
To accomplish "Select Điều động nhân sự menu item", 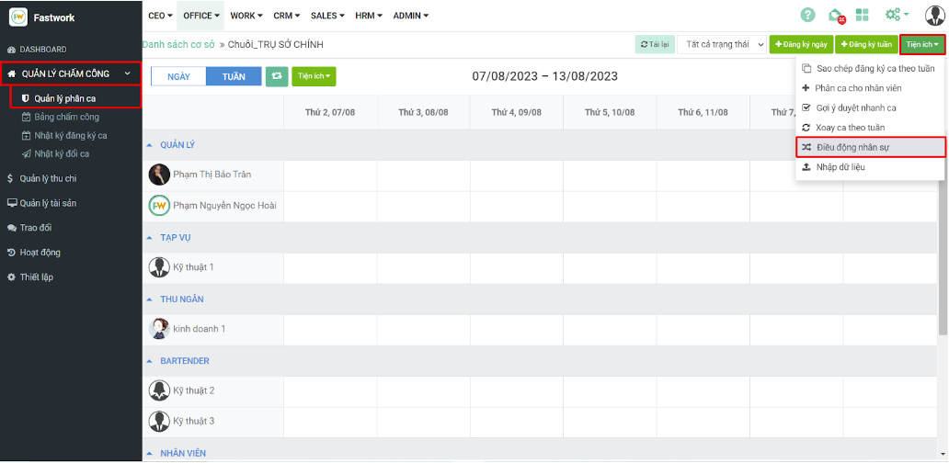I will pos(852,147).
